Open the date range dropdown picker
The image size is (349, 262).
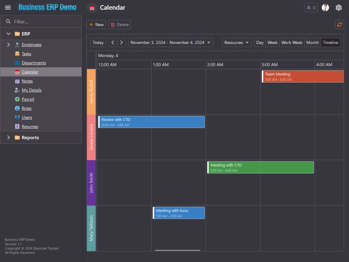(171, 43)
